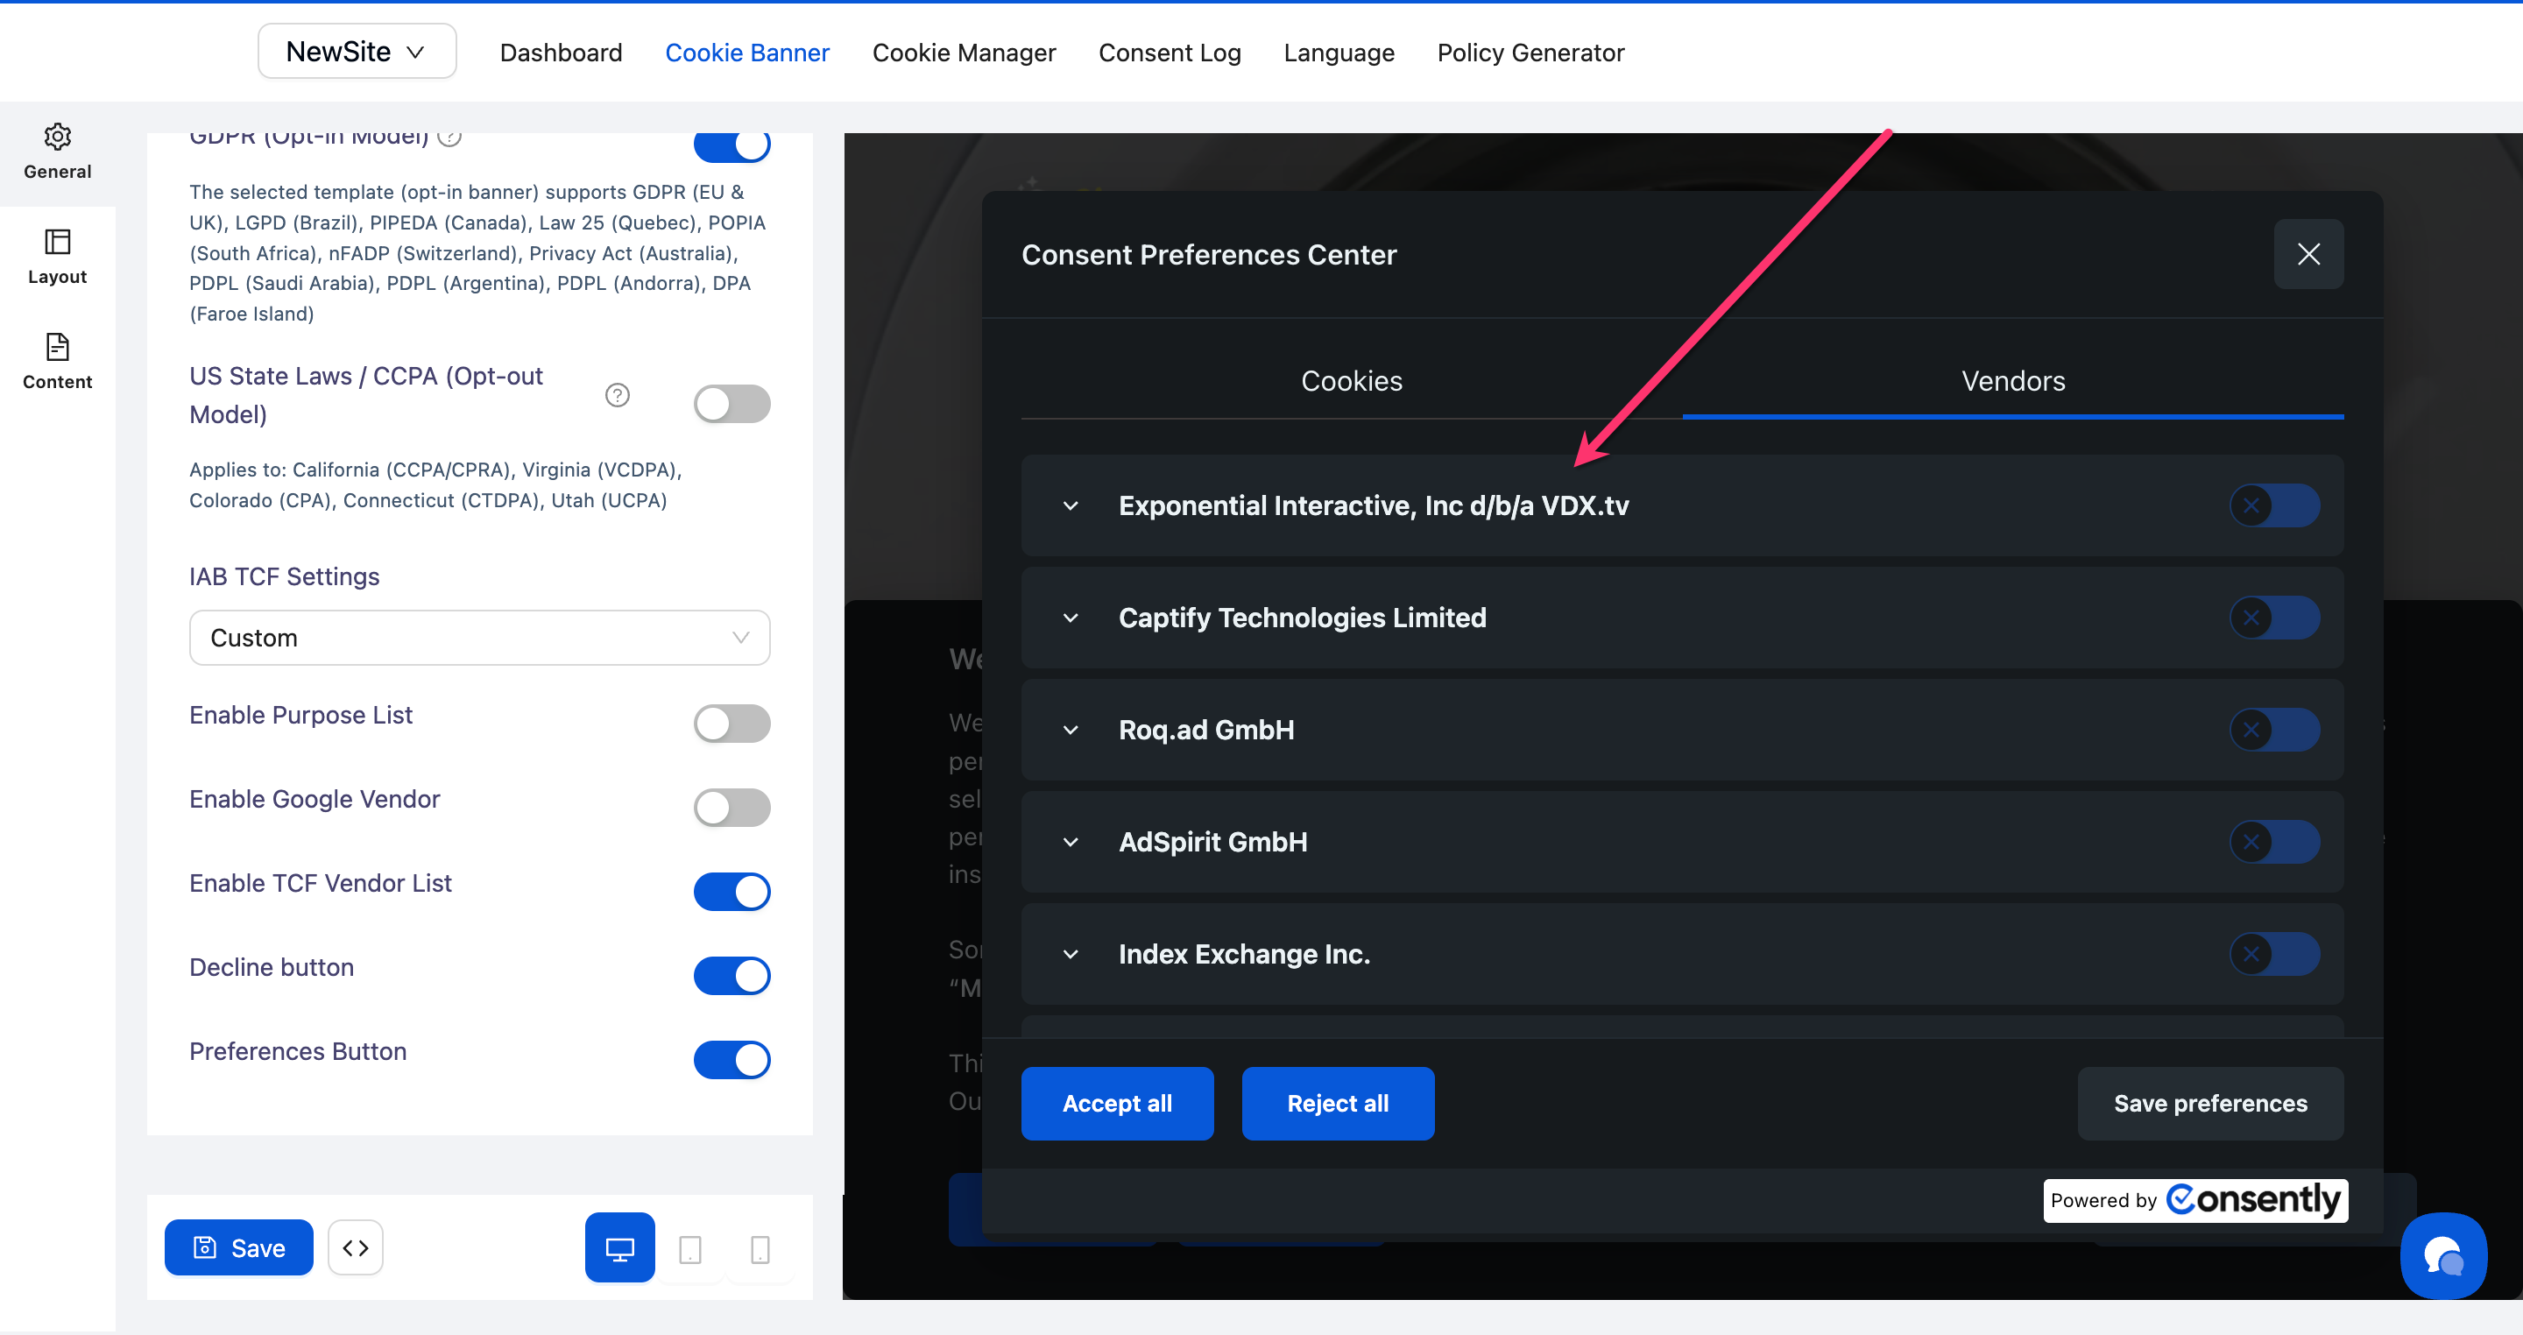Open the Layout sidebar section
This screenshot has width=2523, height=1335.
(57, 257)
